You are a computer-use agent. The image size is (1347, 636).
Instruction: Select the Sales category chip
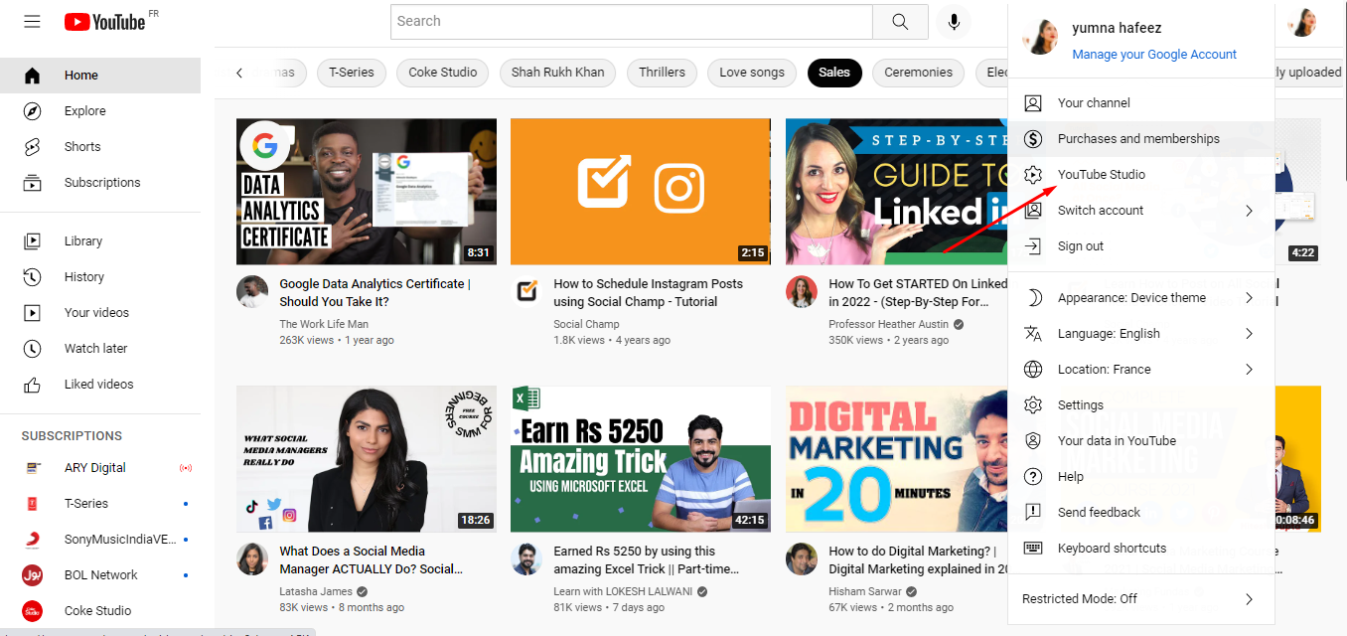click(x=834, y=73)
